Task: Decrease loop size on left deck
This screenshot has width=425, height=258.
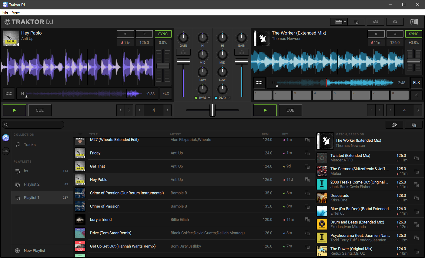Action: tap(140, 110)
